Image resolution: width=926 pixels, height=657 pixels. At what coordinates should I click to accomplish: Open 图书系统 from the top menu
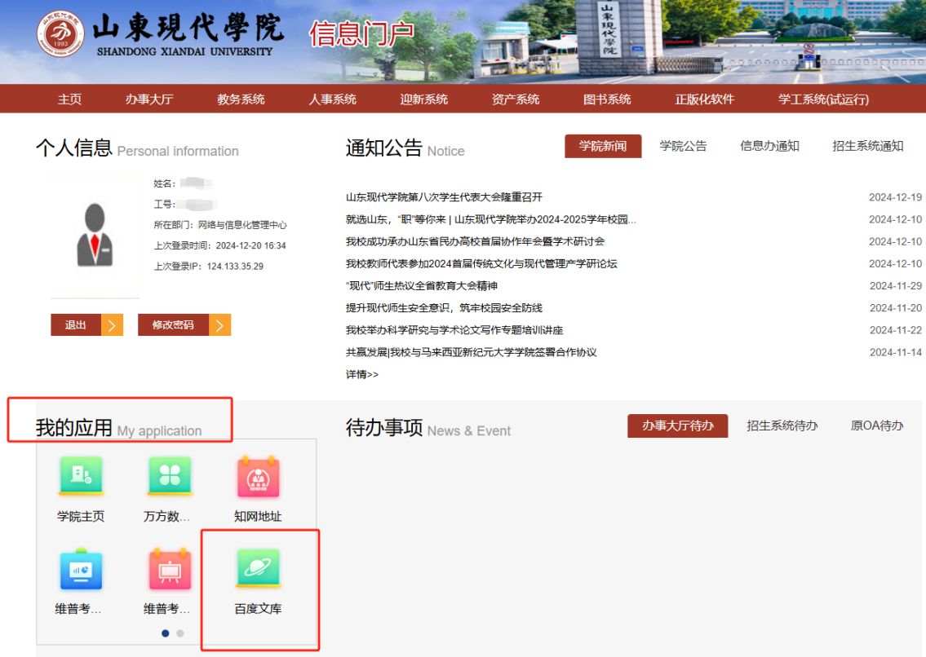point(607,99)
